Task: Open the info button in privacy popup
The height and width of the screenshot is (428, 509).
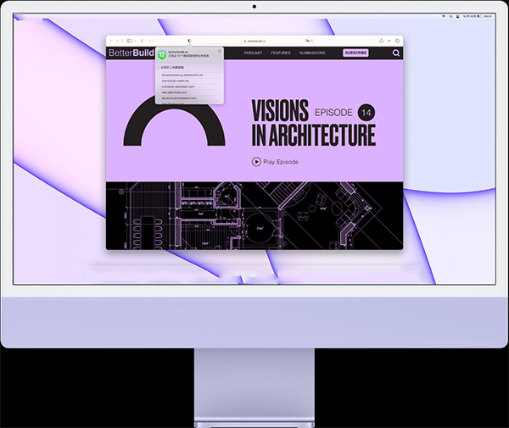Action: pyautogui.click(x=219, y=52)
